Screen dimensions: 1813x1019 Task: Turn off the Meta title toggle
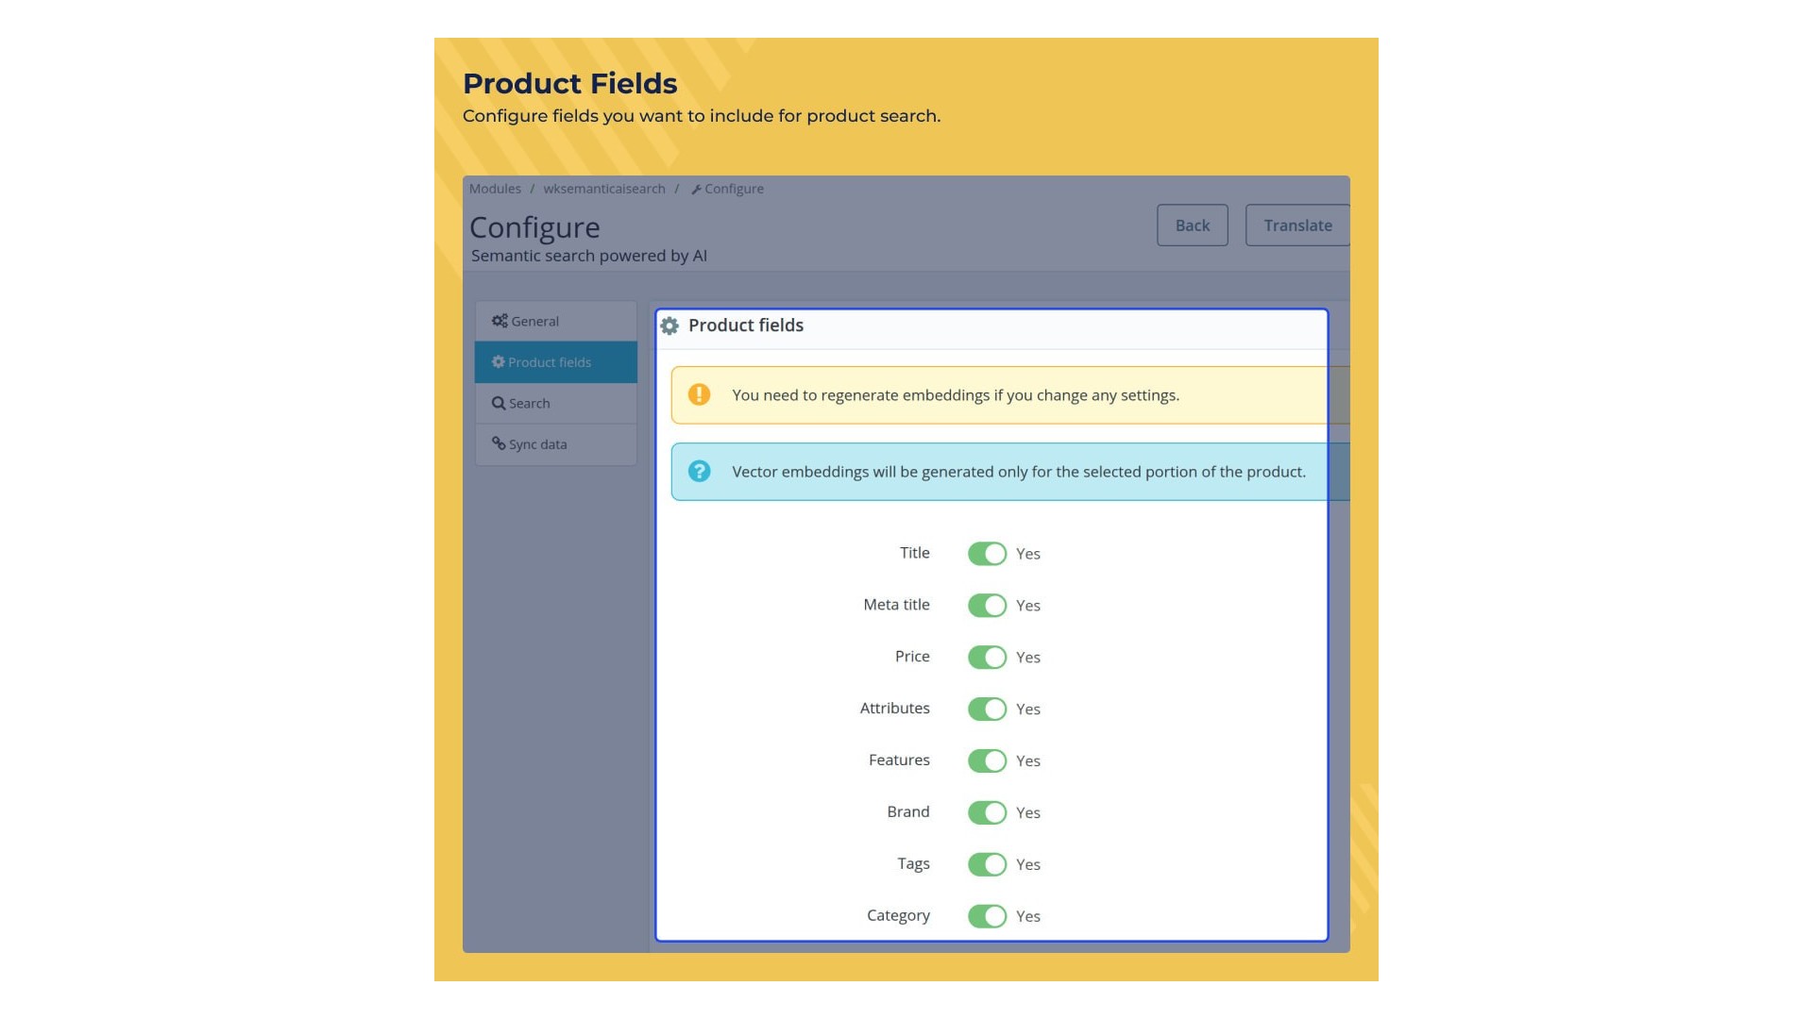(987, 606)
